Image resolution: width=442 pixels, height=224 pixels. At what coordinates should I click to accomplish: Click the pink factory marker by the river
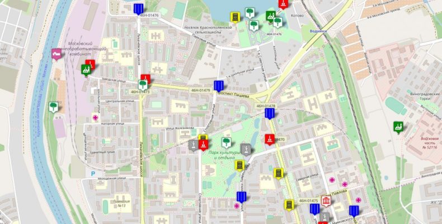point(56,54)
